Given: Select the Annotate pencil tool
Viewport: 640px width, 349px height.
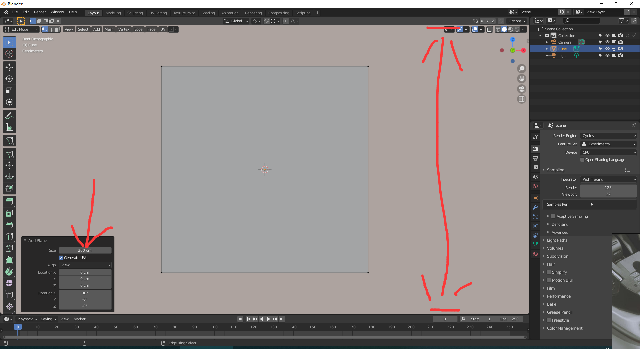Looking at the screenshot, I should 9,116.
